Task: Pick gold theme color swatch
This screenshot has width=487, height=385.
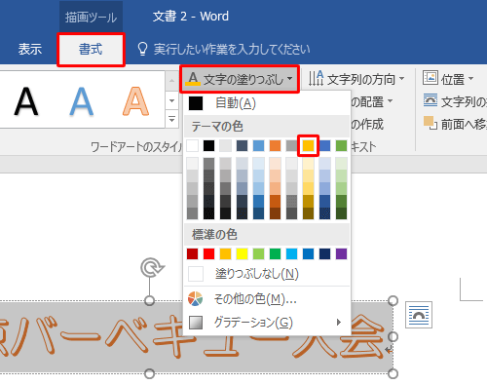Action: (x=309, y=146)
